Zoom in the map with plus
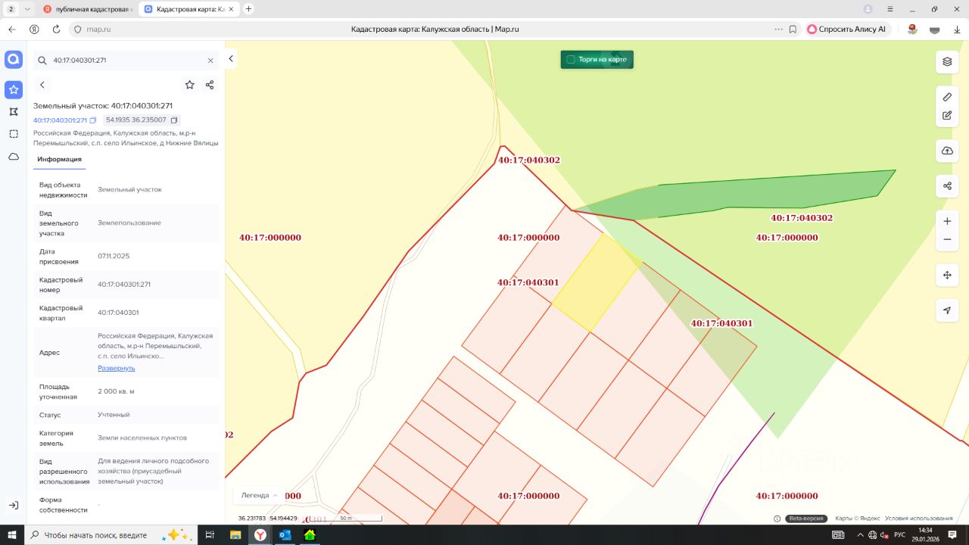Viewport: 969px width, 545px height. click(947, 221)
